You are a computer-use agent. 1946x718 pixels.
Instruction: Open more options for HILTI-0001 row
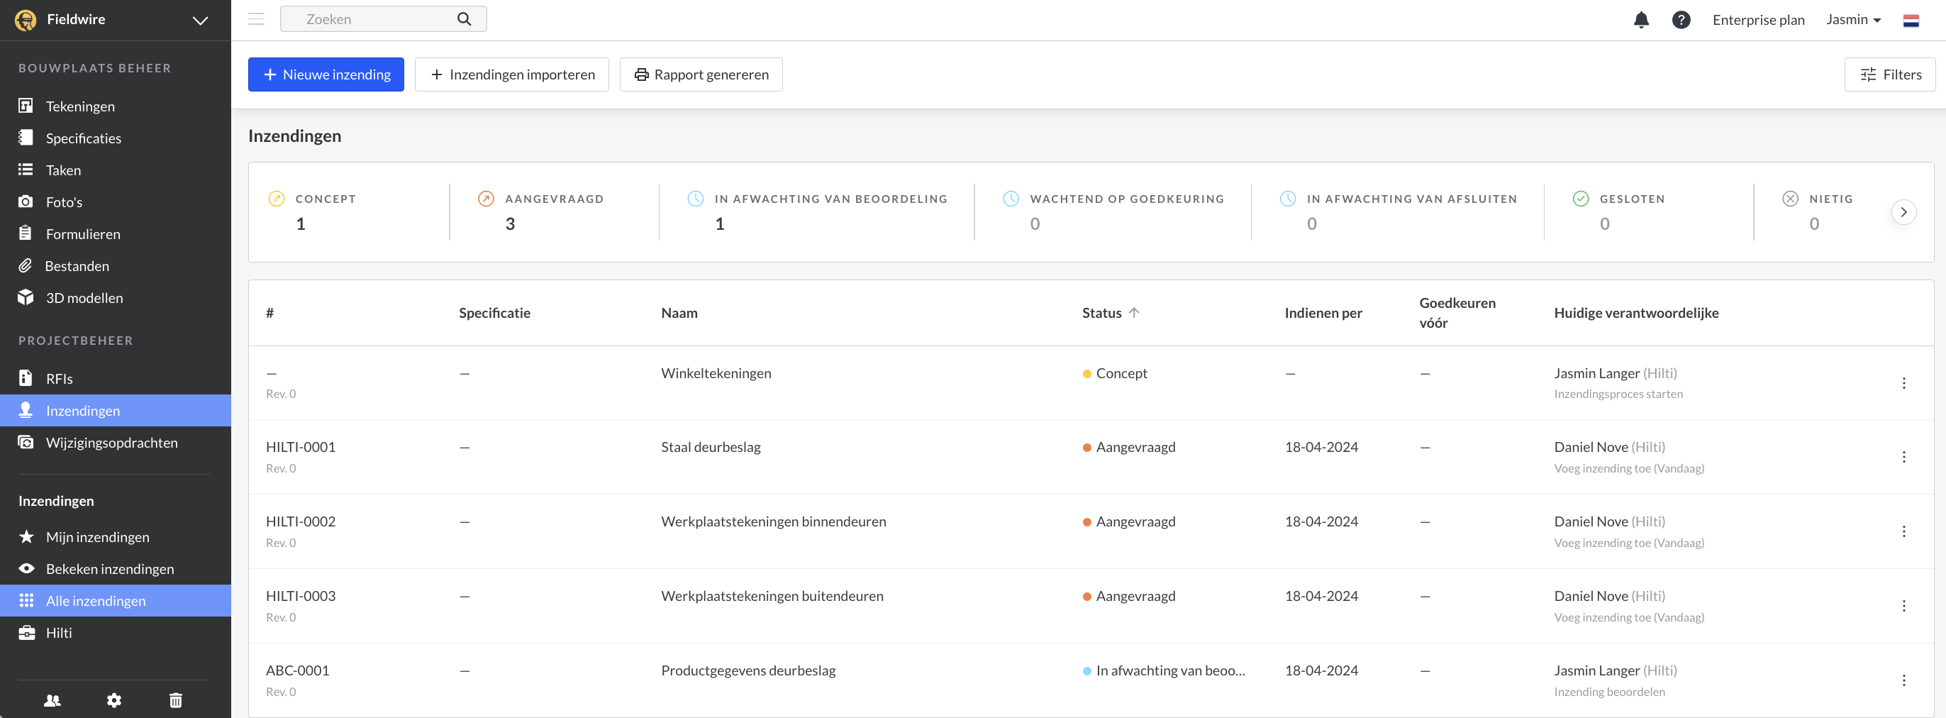(x=1903, y=457)
